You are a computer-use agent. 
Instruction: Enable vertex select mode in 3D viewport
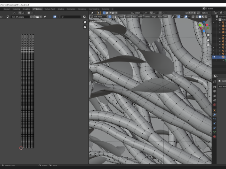pyautogui.click(x=110, y=17)
